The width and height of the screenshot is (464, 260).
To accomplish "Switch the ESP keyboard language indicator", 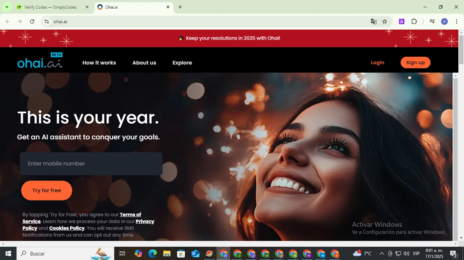I will (x=416, y=254).
